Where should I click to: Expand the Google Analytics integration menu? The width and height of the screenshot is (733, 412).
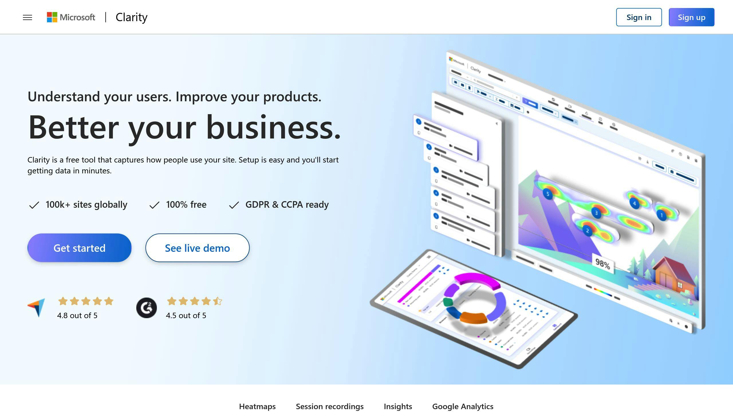tap(463, 406)
